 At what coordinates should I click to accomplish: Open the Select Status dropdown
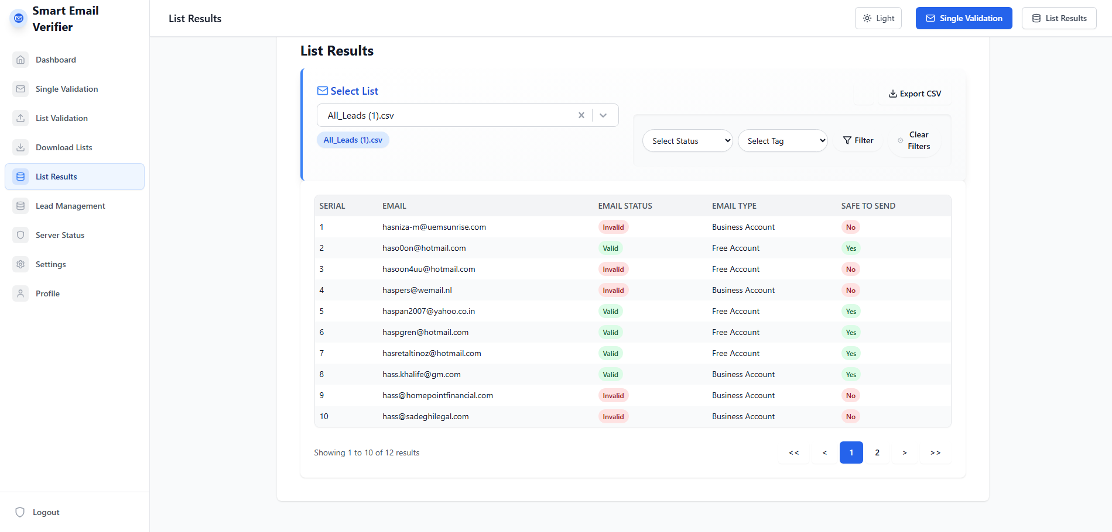(x=687, y=141)
